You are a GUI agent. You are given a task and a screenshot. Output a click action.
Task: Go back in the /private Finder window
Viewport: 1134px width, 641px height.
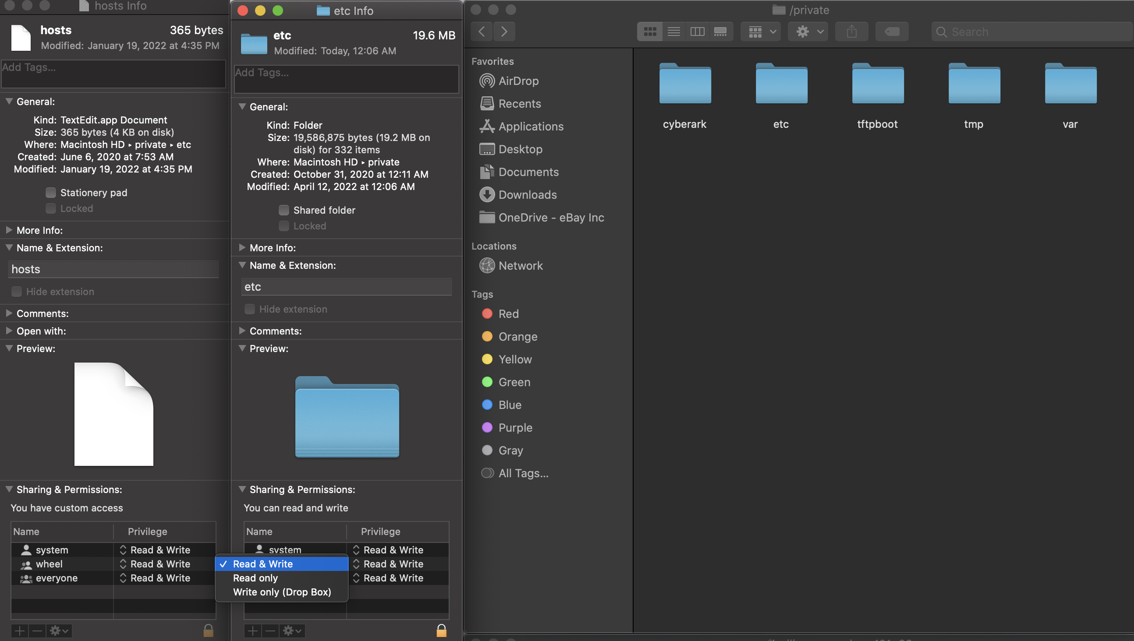coord(482,32)
